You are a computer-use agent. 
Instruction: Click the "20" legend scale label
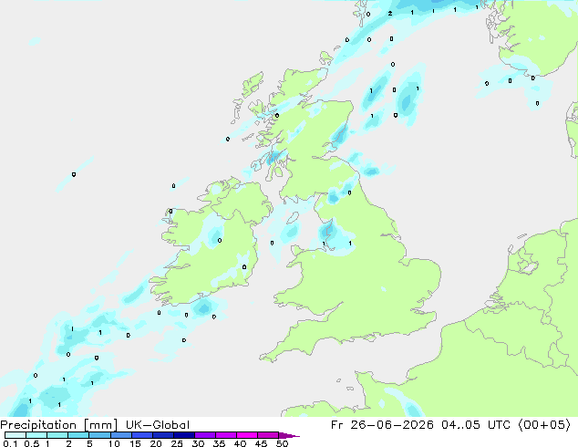coord(156,443)
